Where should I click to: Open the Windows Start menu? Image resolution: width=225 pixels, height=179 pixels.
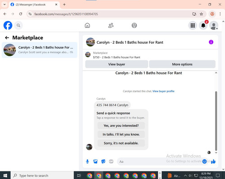pyautogui.click(x=5, y=175)
